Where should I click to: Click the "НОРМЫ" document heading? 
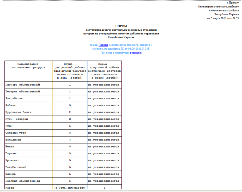tap(121, 26)
